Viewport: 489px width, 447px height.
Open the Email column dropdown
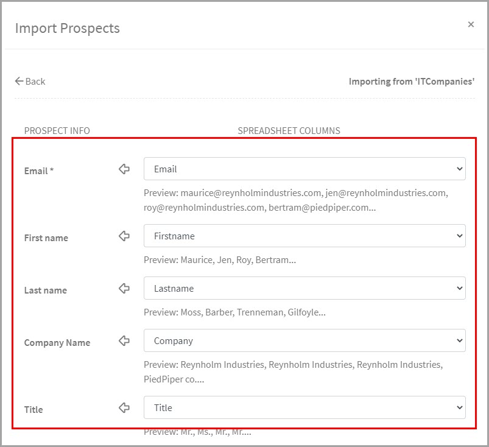tap(304, 169)
